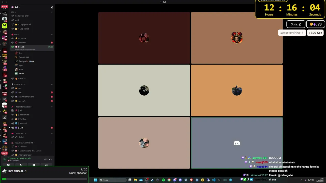The width and height of the screenshot is (326, 183).
Task: Open the Benvenuto channel
Action: click(32, 115)
